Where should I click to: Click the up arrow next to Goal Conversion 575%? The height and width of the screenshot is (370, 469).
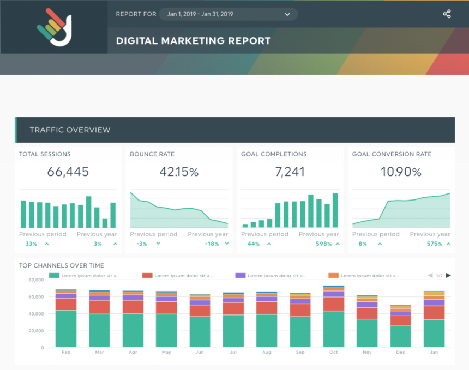click(449, 244)
